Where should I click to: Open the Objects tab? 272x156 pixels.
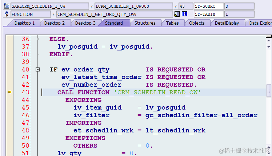coord(197,23)
